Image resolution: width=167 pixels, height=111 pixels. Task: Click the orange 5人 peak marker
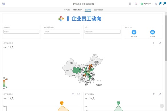(x=62, y=103)
